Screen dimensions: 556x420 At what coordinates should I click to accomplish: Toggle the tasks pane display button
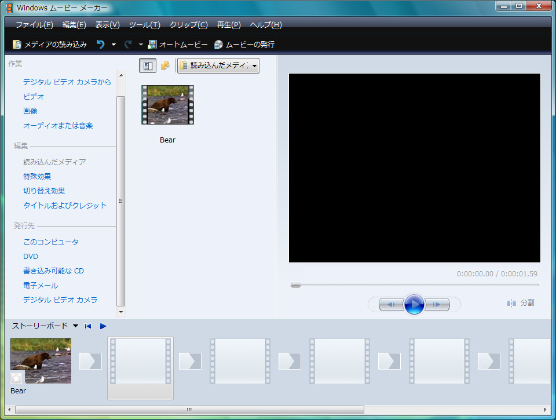(148, 66)
